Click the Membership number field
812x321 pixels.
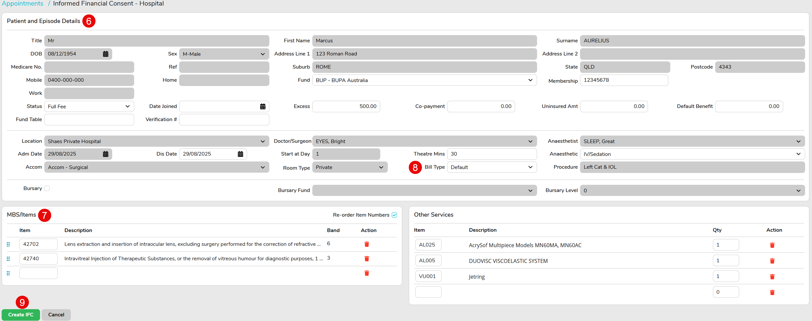624,80
